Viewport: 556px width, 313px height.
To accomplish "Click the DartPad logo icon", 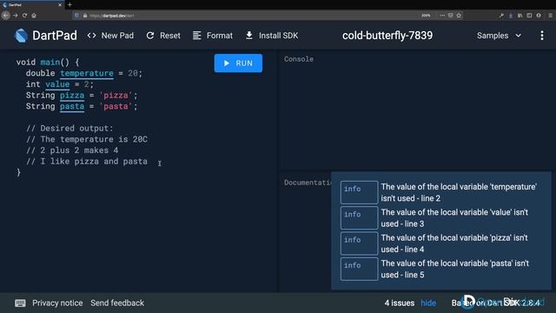I will [21, 36].
